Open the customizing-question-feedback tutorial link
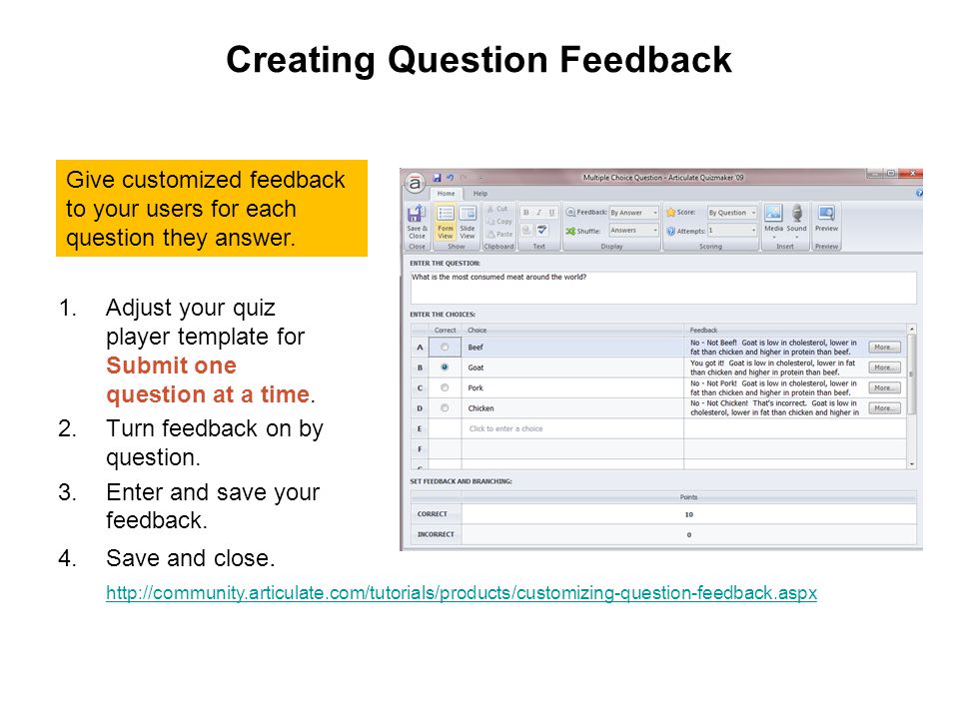 [x=462, y=592]
